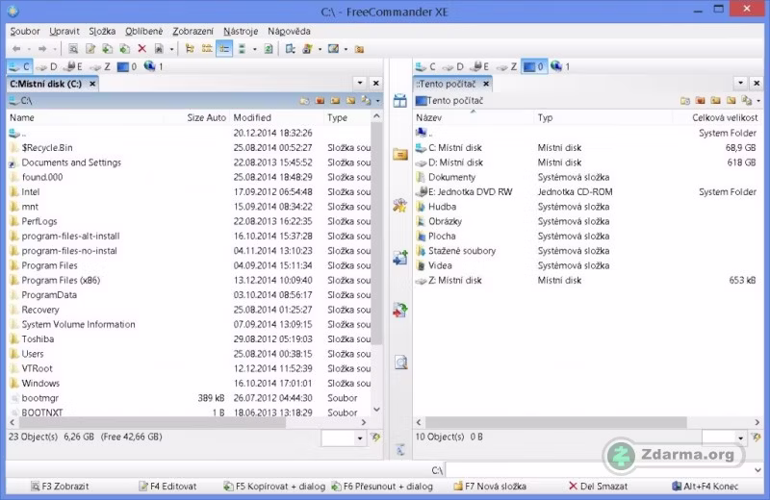Select drive Z in right panel drive bar
The height and width of the screenshot is (500, 770).
pos(507,66)
